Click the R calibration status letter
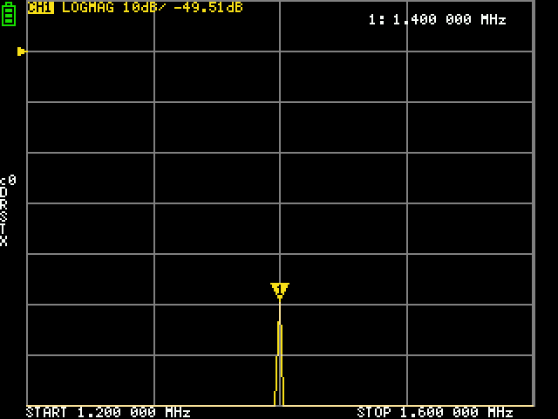 point(4,205)
